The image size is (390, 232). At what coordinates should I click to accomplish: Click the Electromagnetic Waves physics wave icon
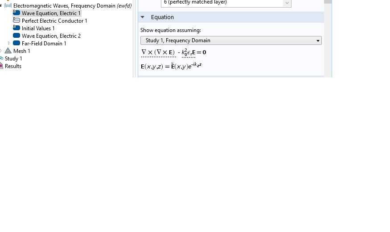[8, 5]
